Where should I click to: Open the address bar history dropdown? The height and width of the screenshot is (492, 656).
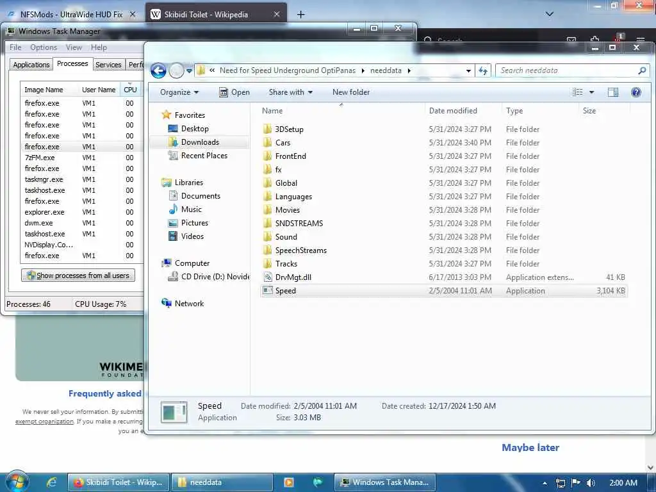(x=468, y=70)
